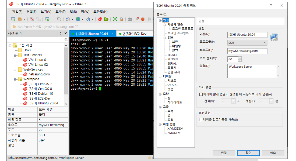Select [SSH] CentOS 7 session

pyautogui.click(x=40, y=84)
